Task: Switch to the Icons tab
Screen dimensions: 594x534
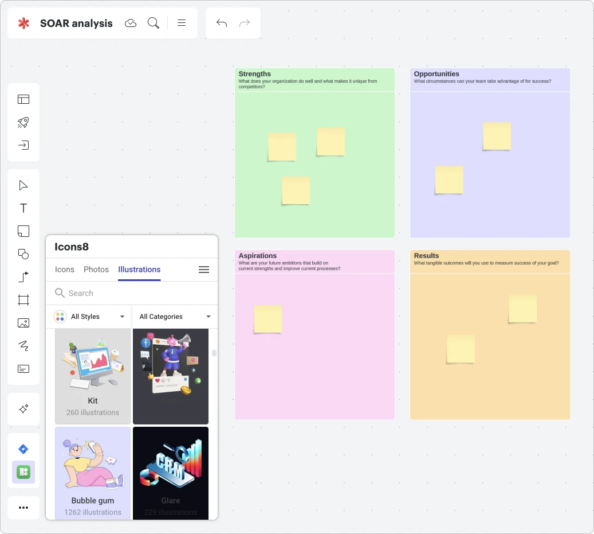Action: point(65,270)
